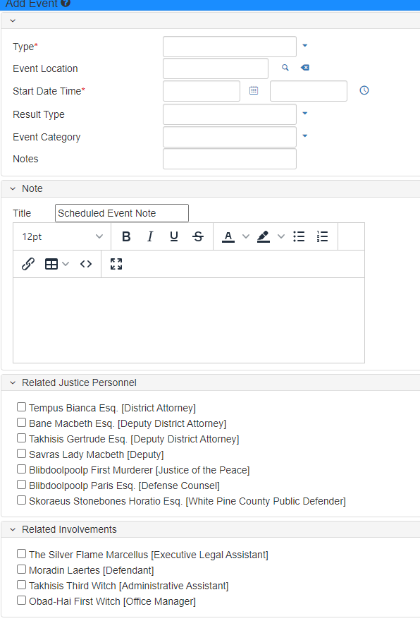Check Moradin Laertes Defendant
This screenshot has height=621, width=420.
point(21,569)
